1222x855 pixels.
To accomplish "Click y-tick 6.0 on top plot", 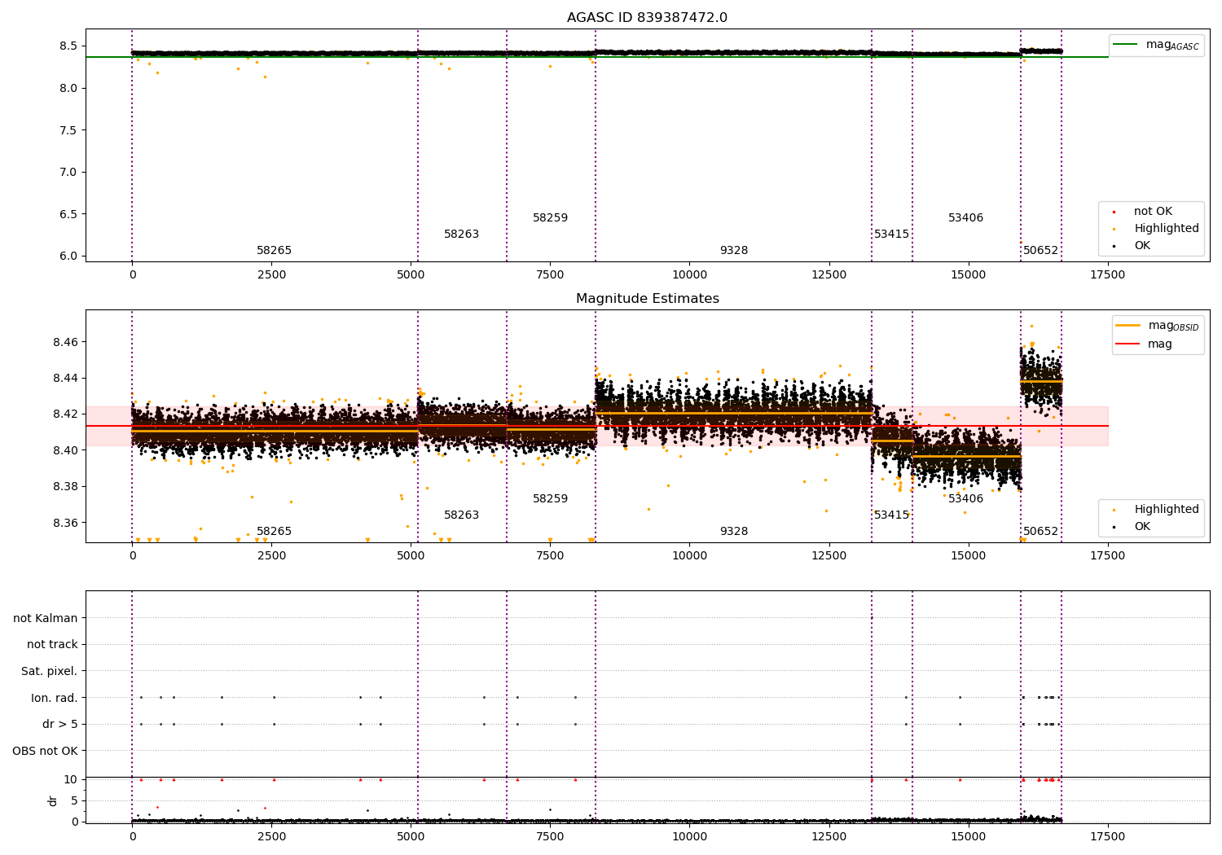I will point(68,256).
